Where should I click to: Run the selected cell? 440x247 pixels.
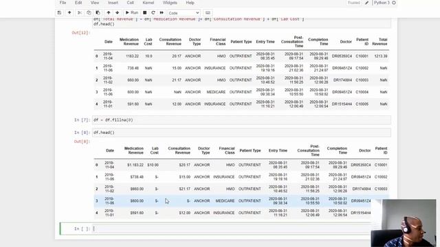pyautogui.click(x=131, y=13)
